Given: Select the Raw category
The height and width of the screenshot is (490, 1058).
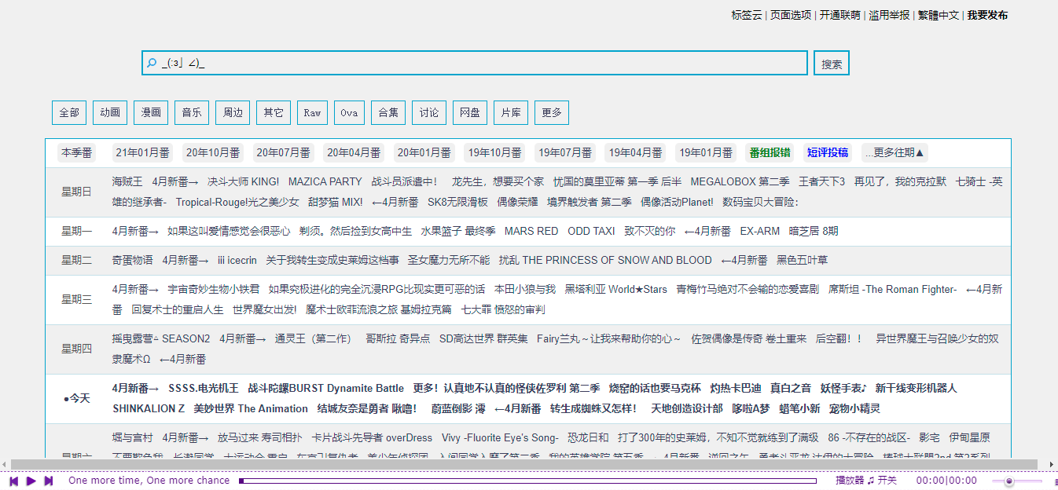Looking at the screenshot, I should (312, 112).
